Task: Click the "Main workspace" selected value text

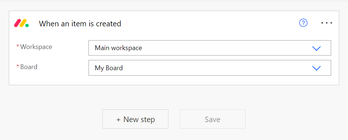Action: pos(118,48)
